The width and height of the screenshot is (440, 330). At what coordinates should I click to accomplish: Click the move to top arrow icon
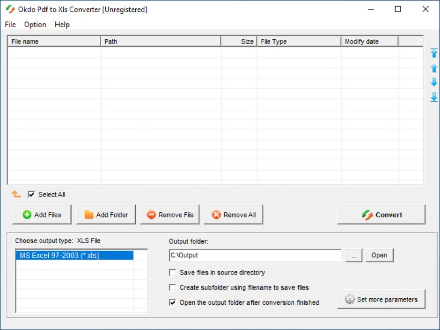click(x=434, y=53)
